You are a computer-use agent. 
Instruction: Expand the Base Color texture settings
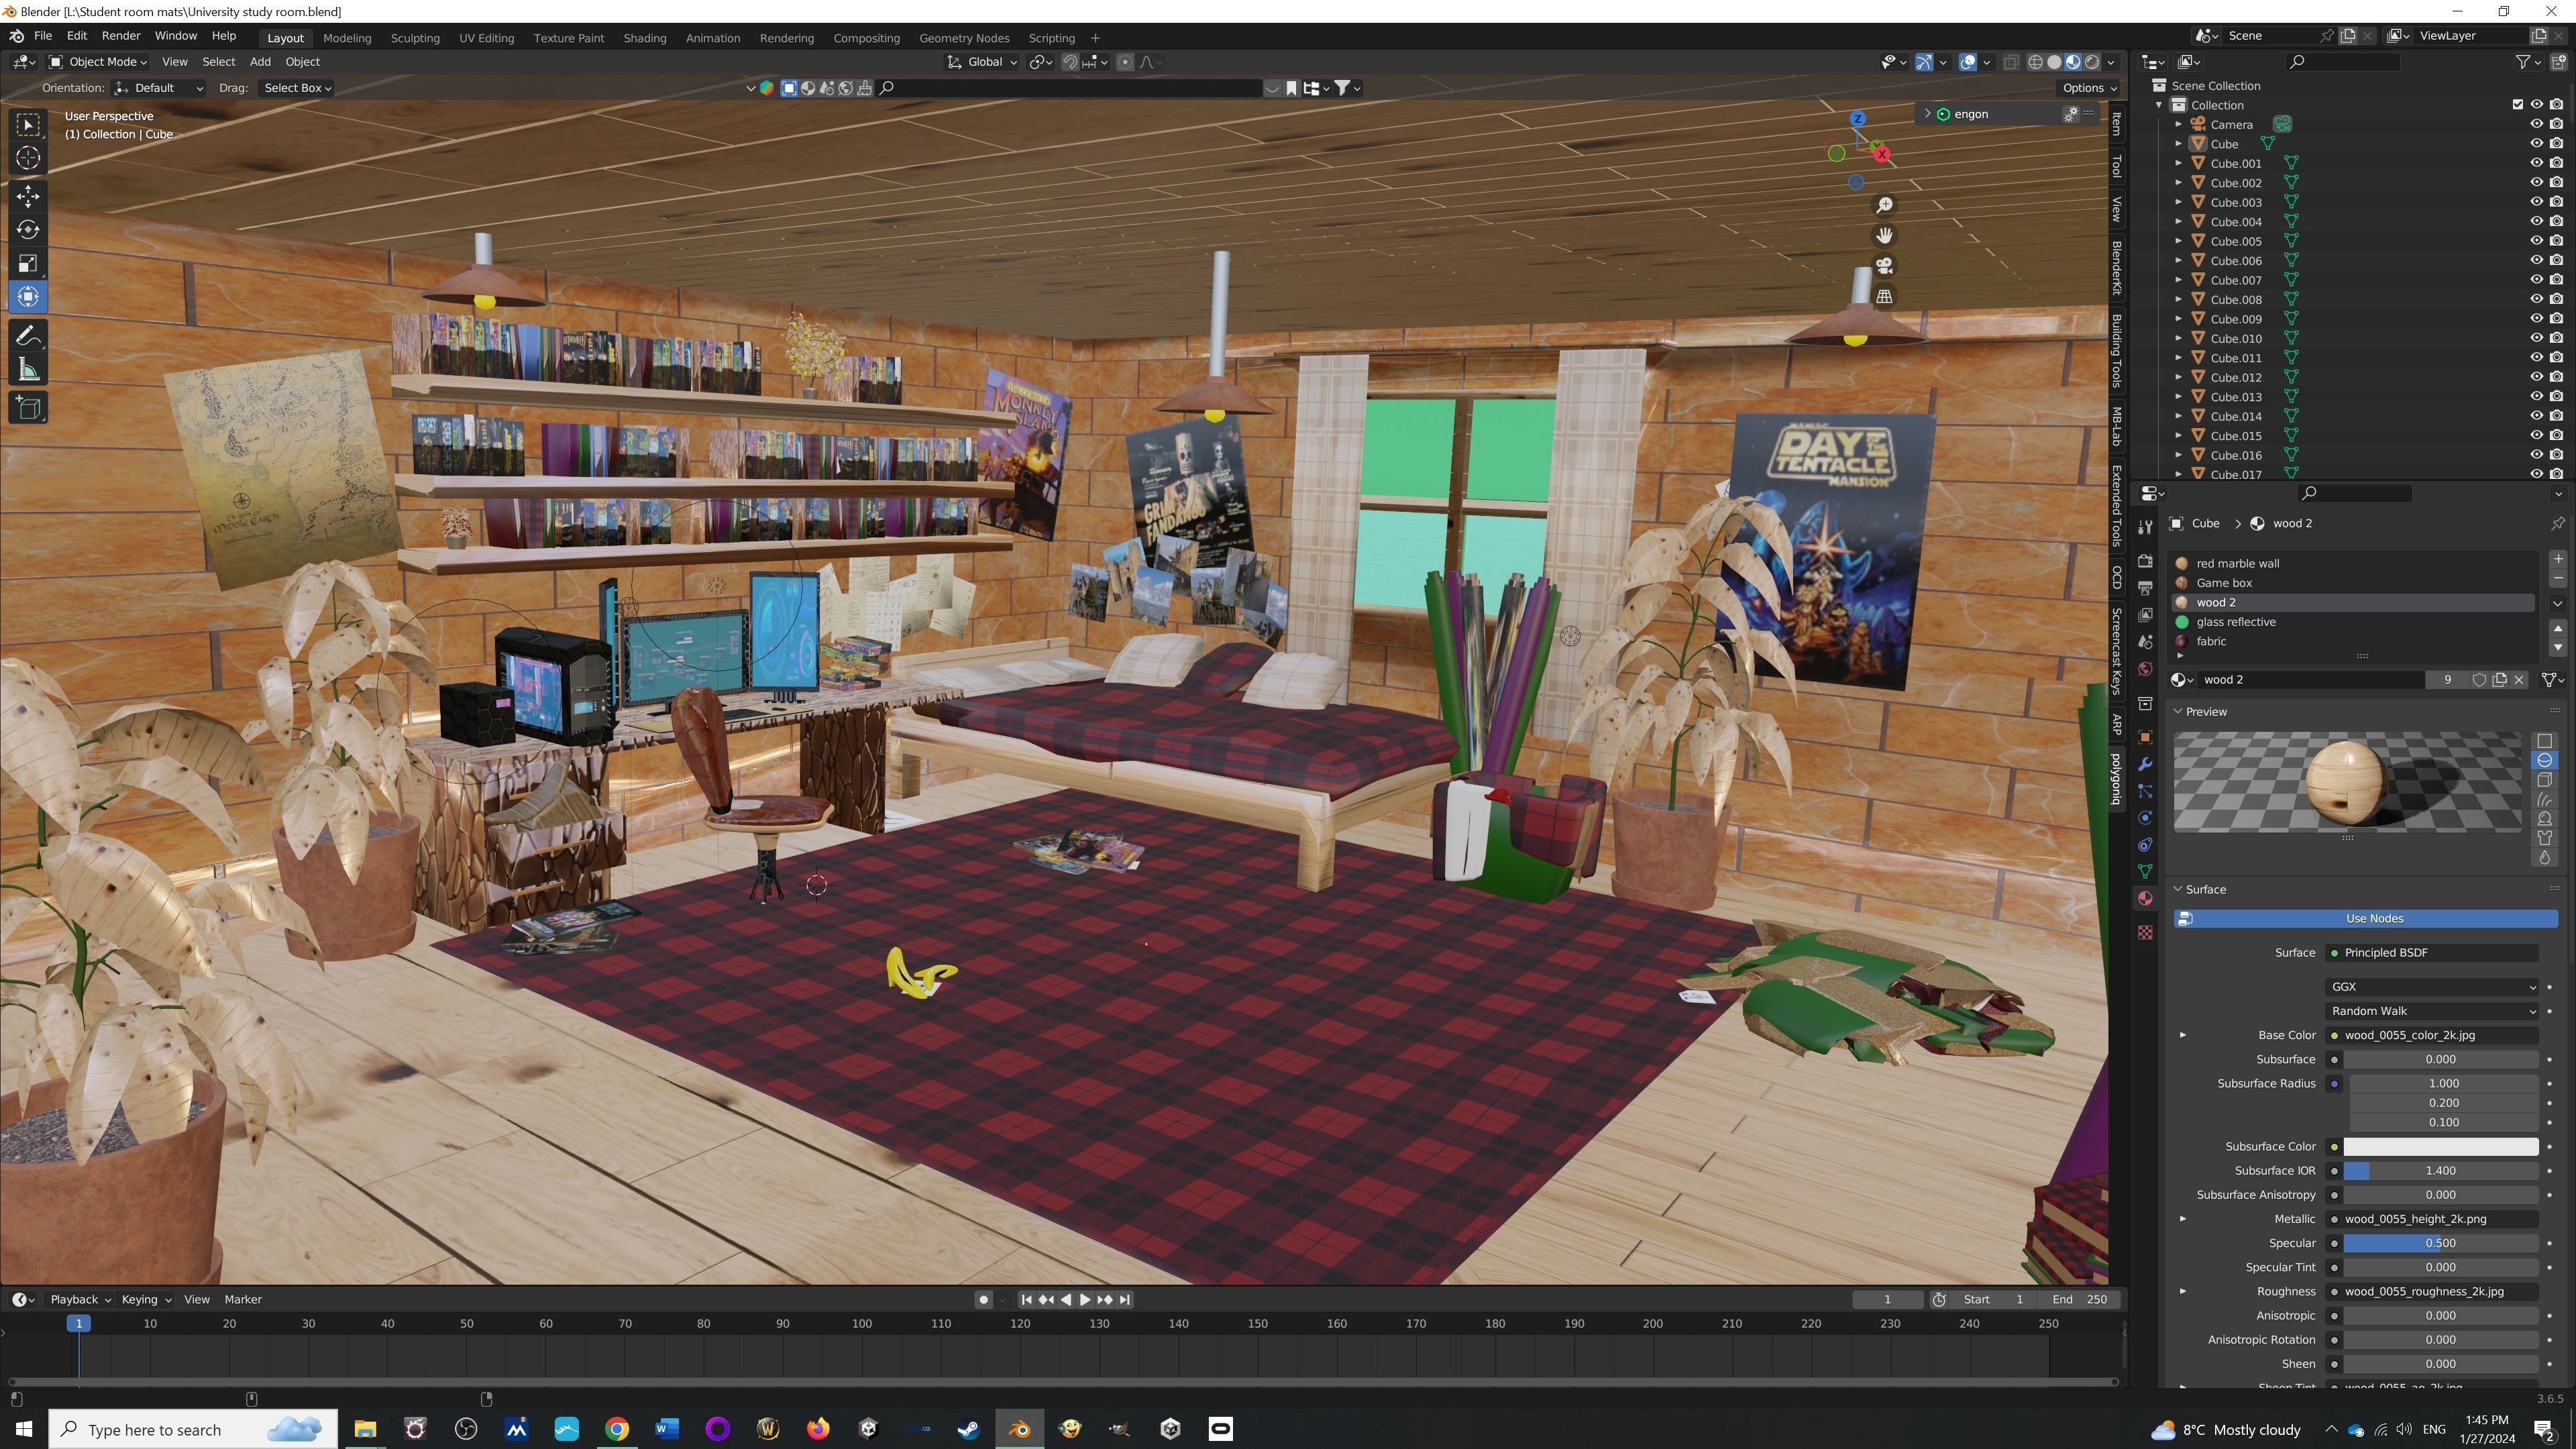tap(2183, 1036)
